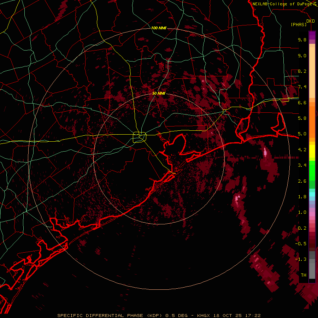The height and width of the screenshot is (318, 318).
Task: Click the -0.5 value on the color scale
Action: coord(301,244)
